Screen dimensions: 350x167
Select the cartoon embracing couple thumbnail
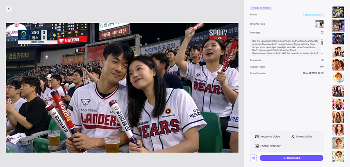click(x=338, y=65)
